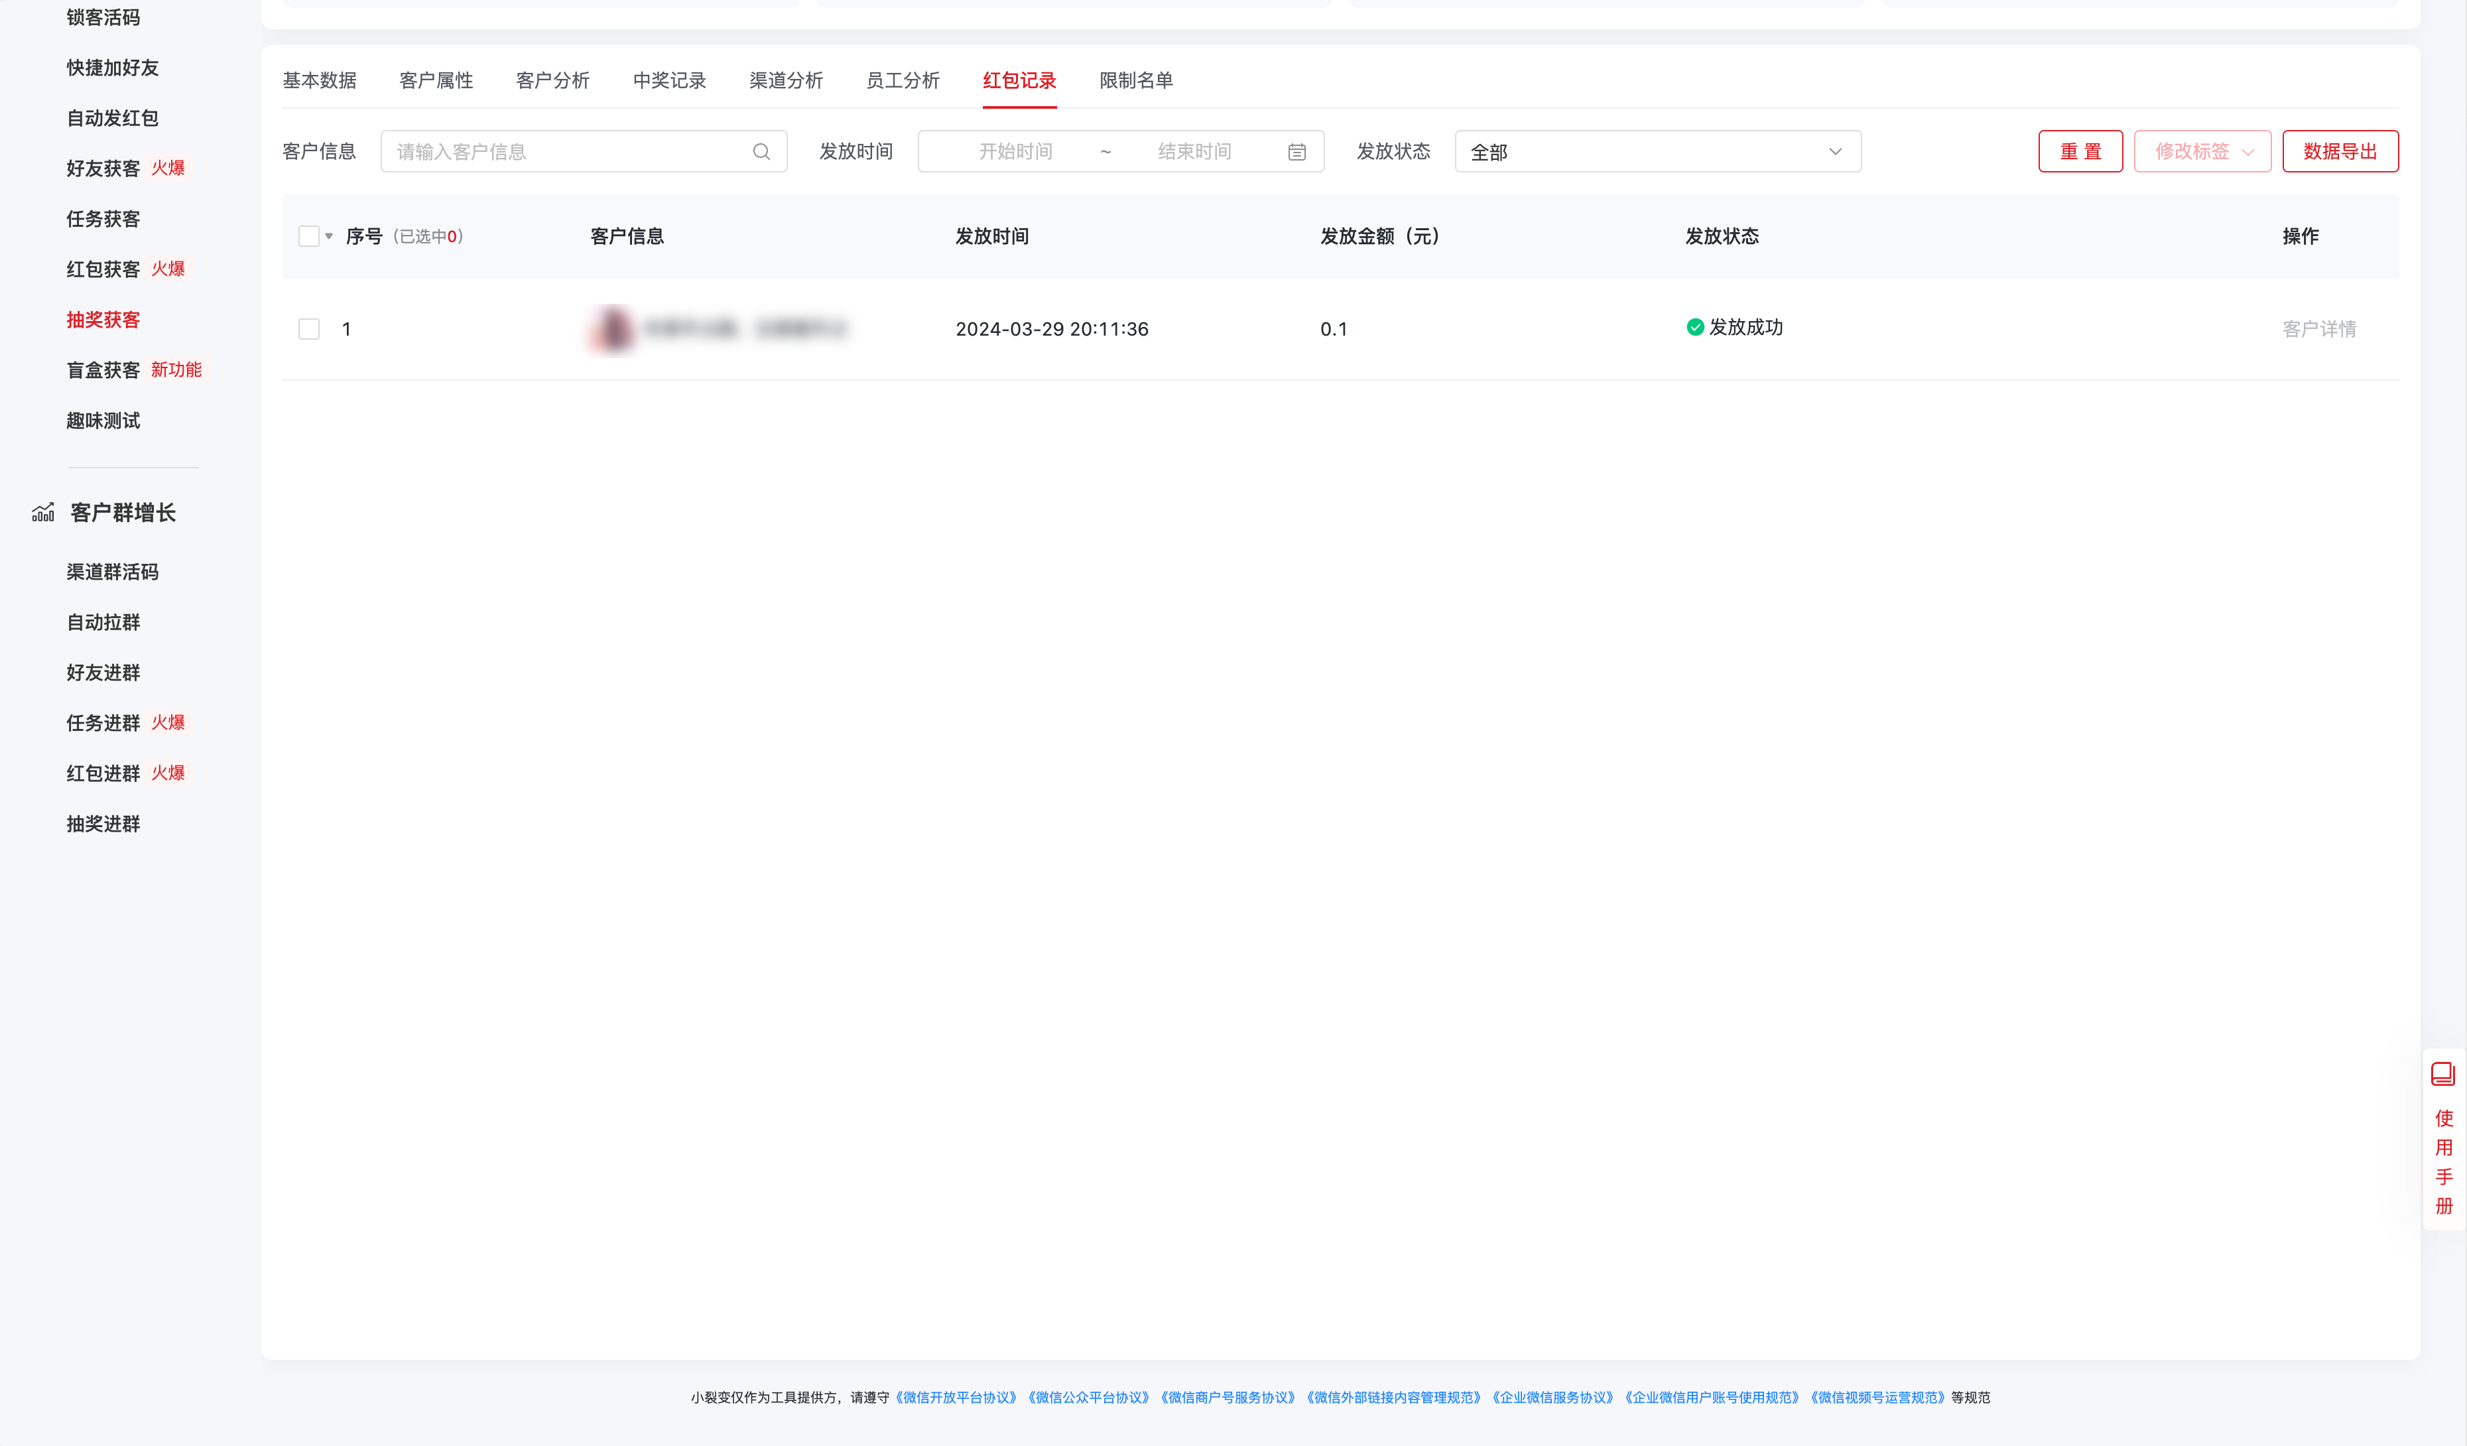This screenshot has height=1446, width=2467.
Task: Open the 发放状态 全部 dropdown
Action: [1657, 151]
